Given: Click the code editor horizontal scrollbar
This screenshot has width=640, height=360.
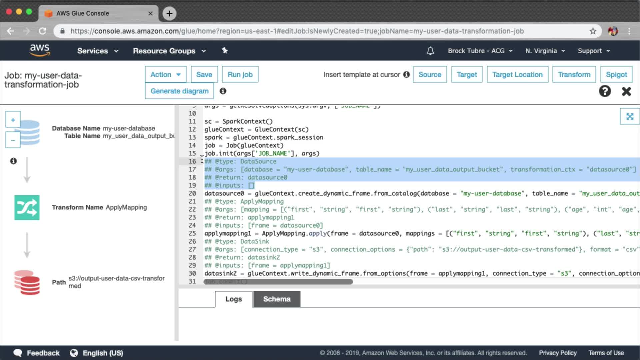Looking at the screenshot, I should 278,282.
